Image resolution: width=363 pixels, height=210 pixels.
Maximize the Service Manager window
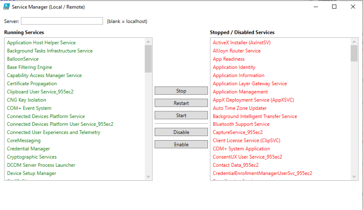(x=334, y=7)
